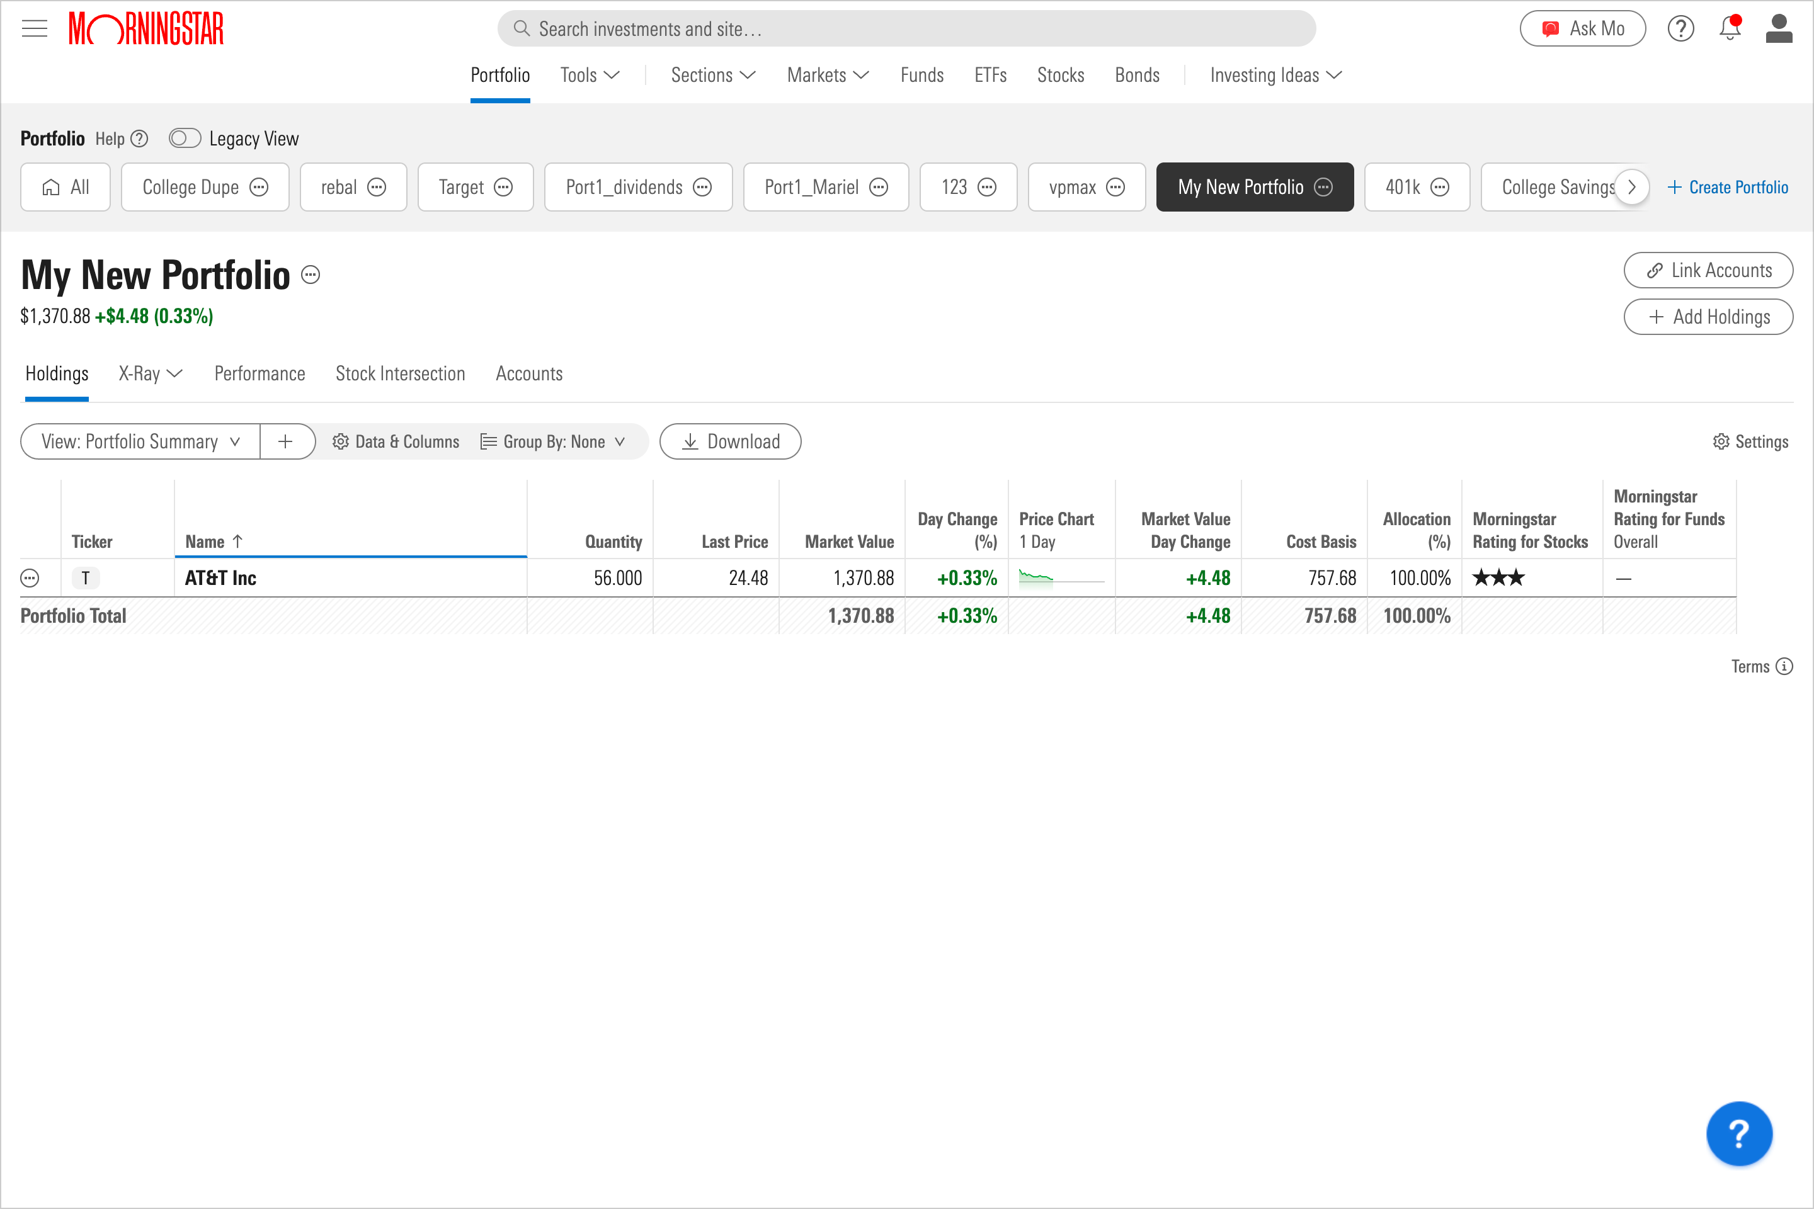The image size is (1814, 1209).
Task: Open options menu for Target portfolio
Action: [x=503, y=188]
